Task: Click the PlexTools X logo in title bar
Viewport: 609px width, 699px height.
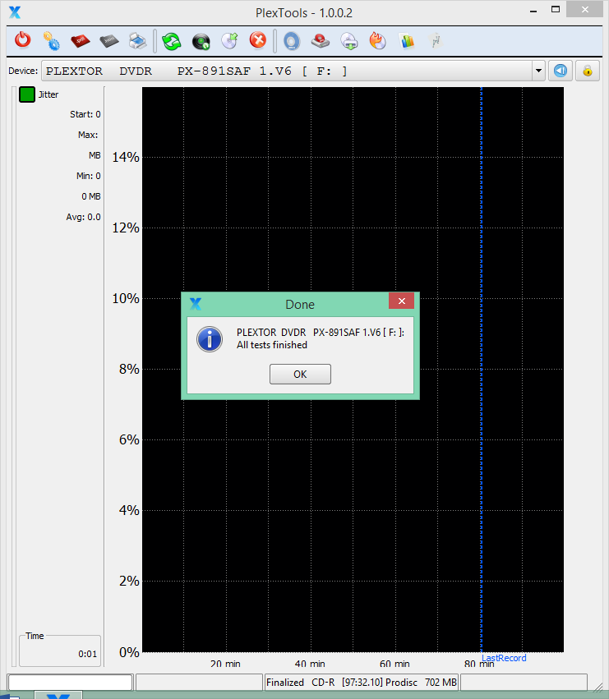Action: coord(15,12)
